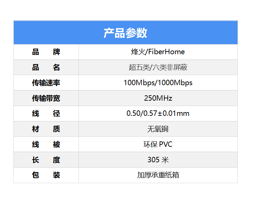This screenshot has height=202, width=253.
Task: Select the 0.50/0.57±0.01mm value cell
Action: pyautogui.click(x=158, y=113)
